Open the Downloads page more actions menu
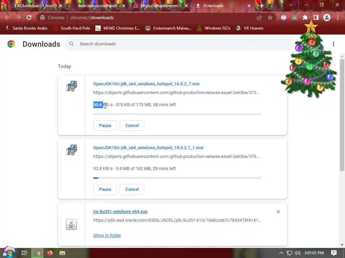This screenshot has width=345, height=258. [334, 44]
